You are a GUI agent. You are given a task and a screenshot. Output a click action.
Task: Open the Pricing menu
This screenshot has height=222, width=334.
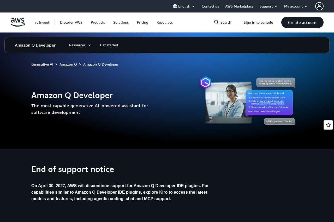(x=142, y=22)
